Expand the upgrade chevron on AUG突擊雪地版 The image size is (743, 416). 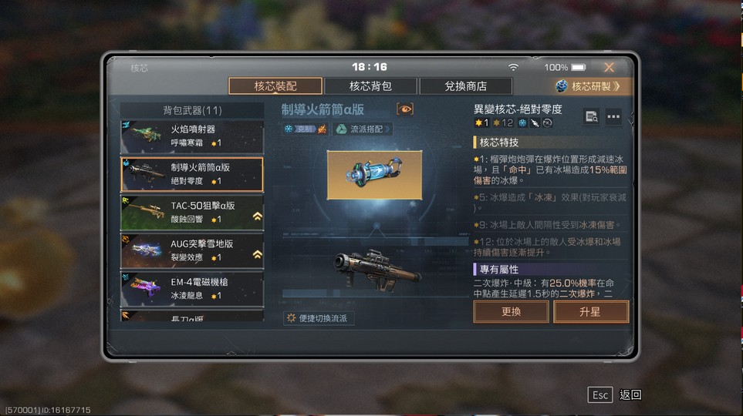pos(257,255)
